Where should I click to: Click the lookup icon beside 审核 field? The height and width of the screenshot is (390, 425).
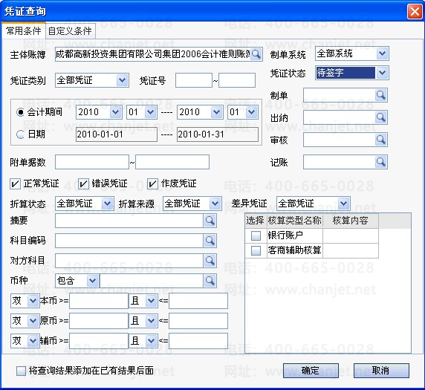click(381, 140)
